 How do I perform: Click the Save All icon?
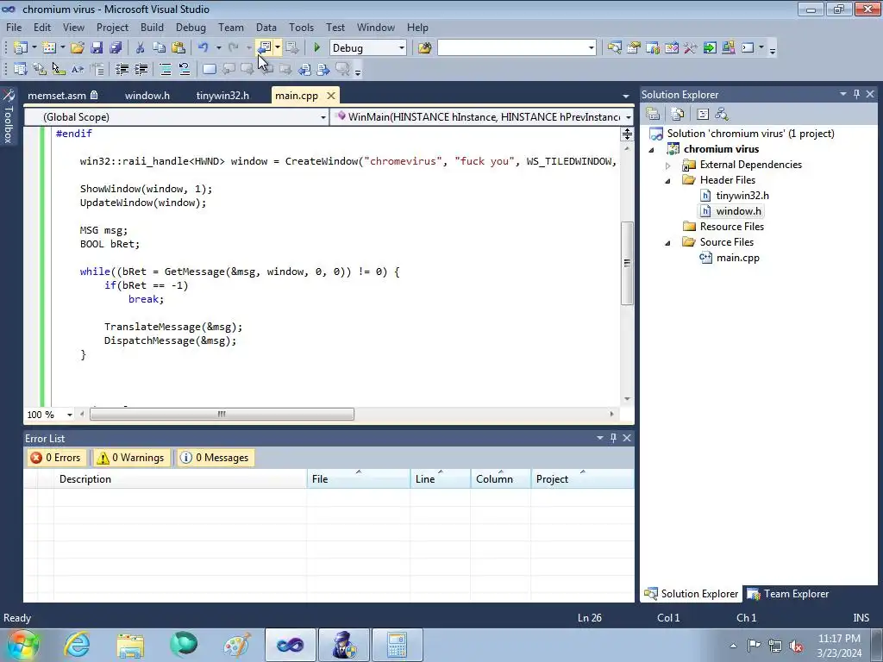pyautogui.click(x=116, y=48)
